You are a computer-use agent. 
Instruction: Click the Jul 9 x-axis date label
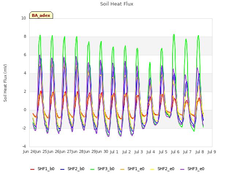[212, 152]
